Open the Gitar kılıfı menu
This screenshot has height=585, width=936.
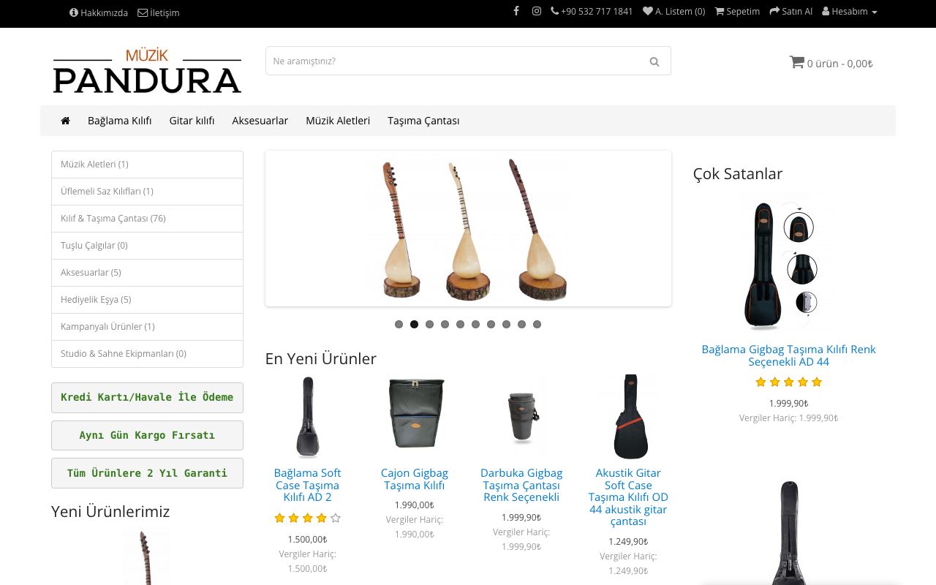pos(192,121)
